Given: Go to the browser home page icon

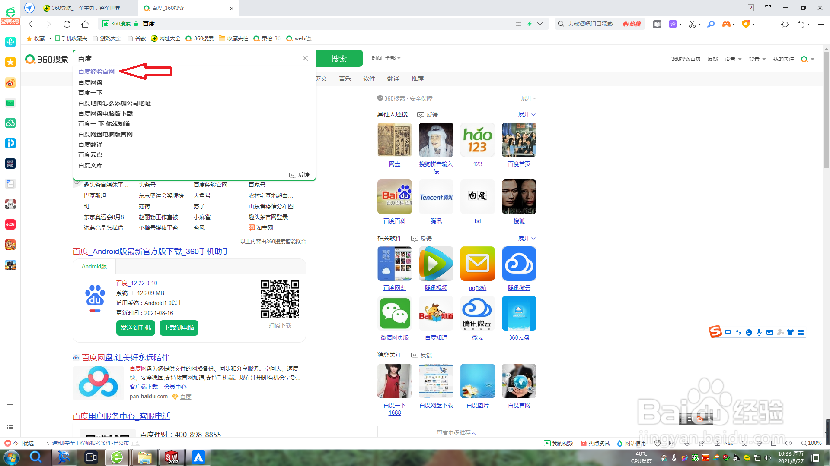Looking at the screenshot, I should [x=85, y=24].
